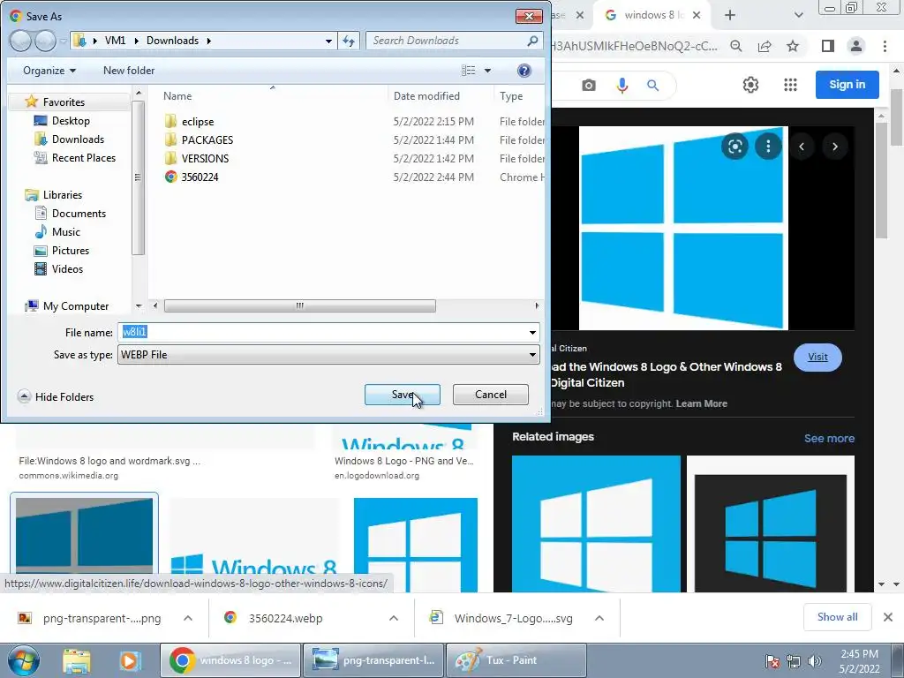Select the VM1 breadcrumb in address bar

click(115, 41)
